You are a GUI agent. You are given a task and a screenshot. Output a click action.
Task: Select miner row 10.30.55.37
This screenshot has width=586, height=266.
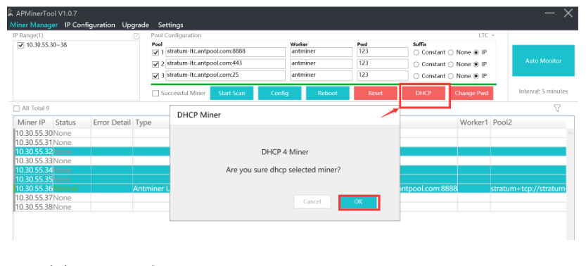pyautogui.click(x=290, y=197)
